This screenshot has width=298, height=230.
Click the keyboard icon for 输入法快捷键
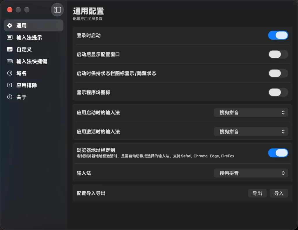pyautogui.click(x=10, y=61)
